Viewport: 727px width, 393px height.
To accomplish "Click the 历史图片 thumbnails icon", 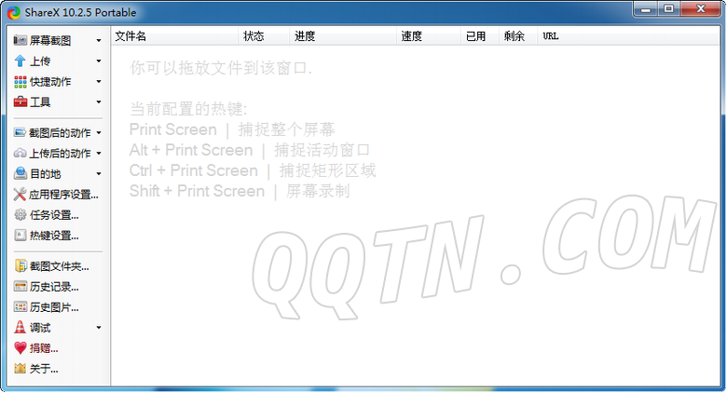I will tap(20, 306).
